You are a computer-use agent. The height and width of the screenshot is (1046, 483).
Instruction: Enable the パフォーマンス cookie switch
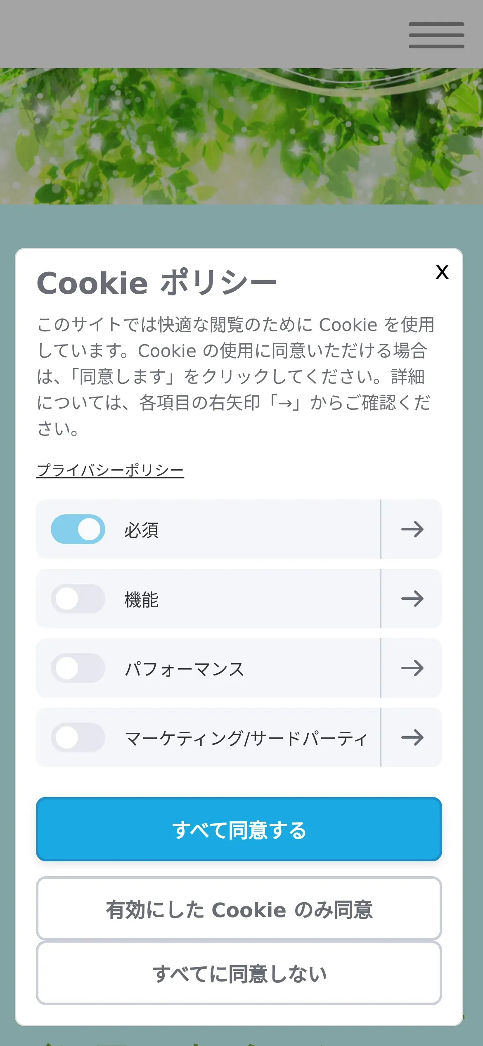pyautogui.click(x=78, y=668)
